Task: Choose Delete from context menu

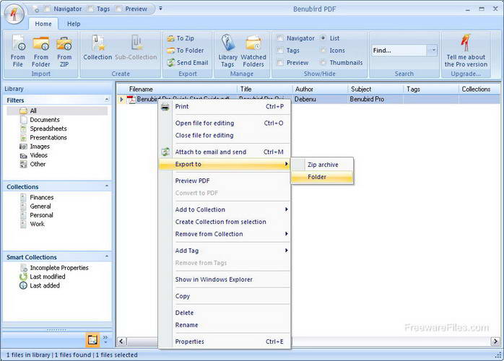Action: 225,313
